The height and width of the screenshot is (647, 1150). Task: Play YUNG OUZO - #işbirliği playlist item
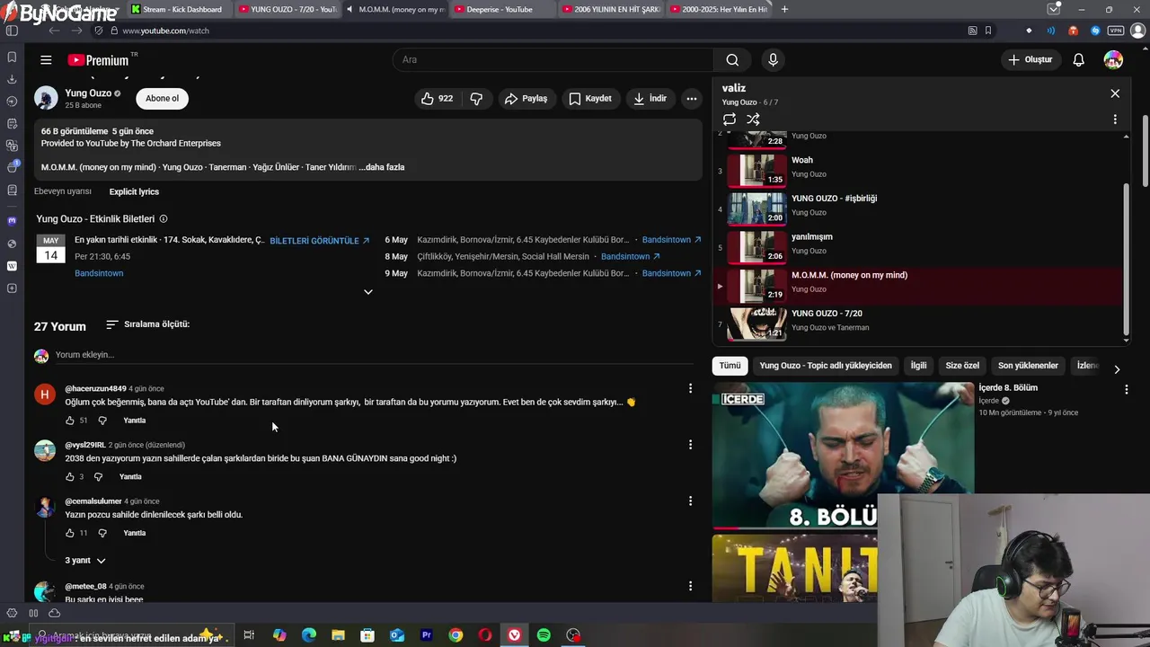pyautogui.click(x=916, y=209)
